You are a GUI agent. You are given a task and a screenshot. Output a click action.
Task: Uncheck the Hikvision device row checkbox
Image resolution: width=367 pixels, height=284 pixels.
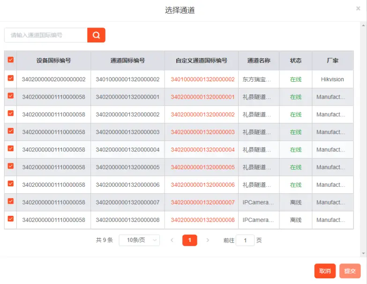point(11,78)
